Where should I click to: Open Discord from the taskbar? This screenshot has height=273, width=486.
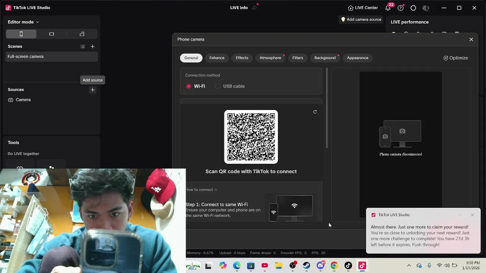pyautogui.click(x=320, y=266)
